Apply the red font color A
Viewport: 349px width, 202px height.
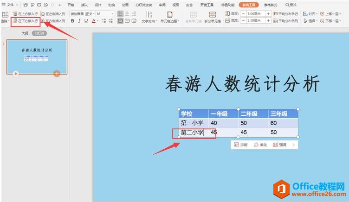pos(94,21)
